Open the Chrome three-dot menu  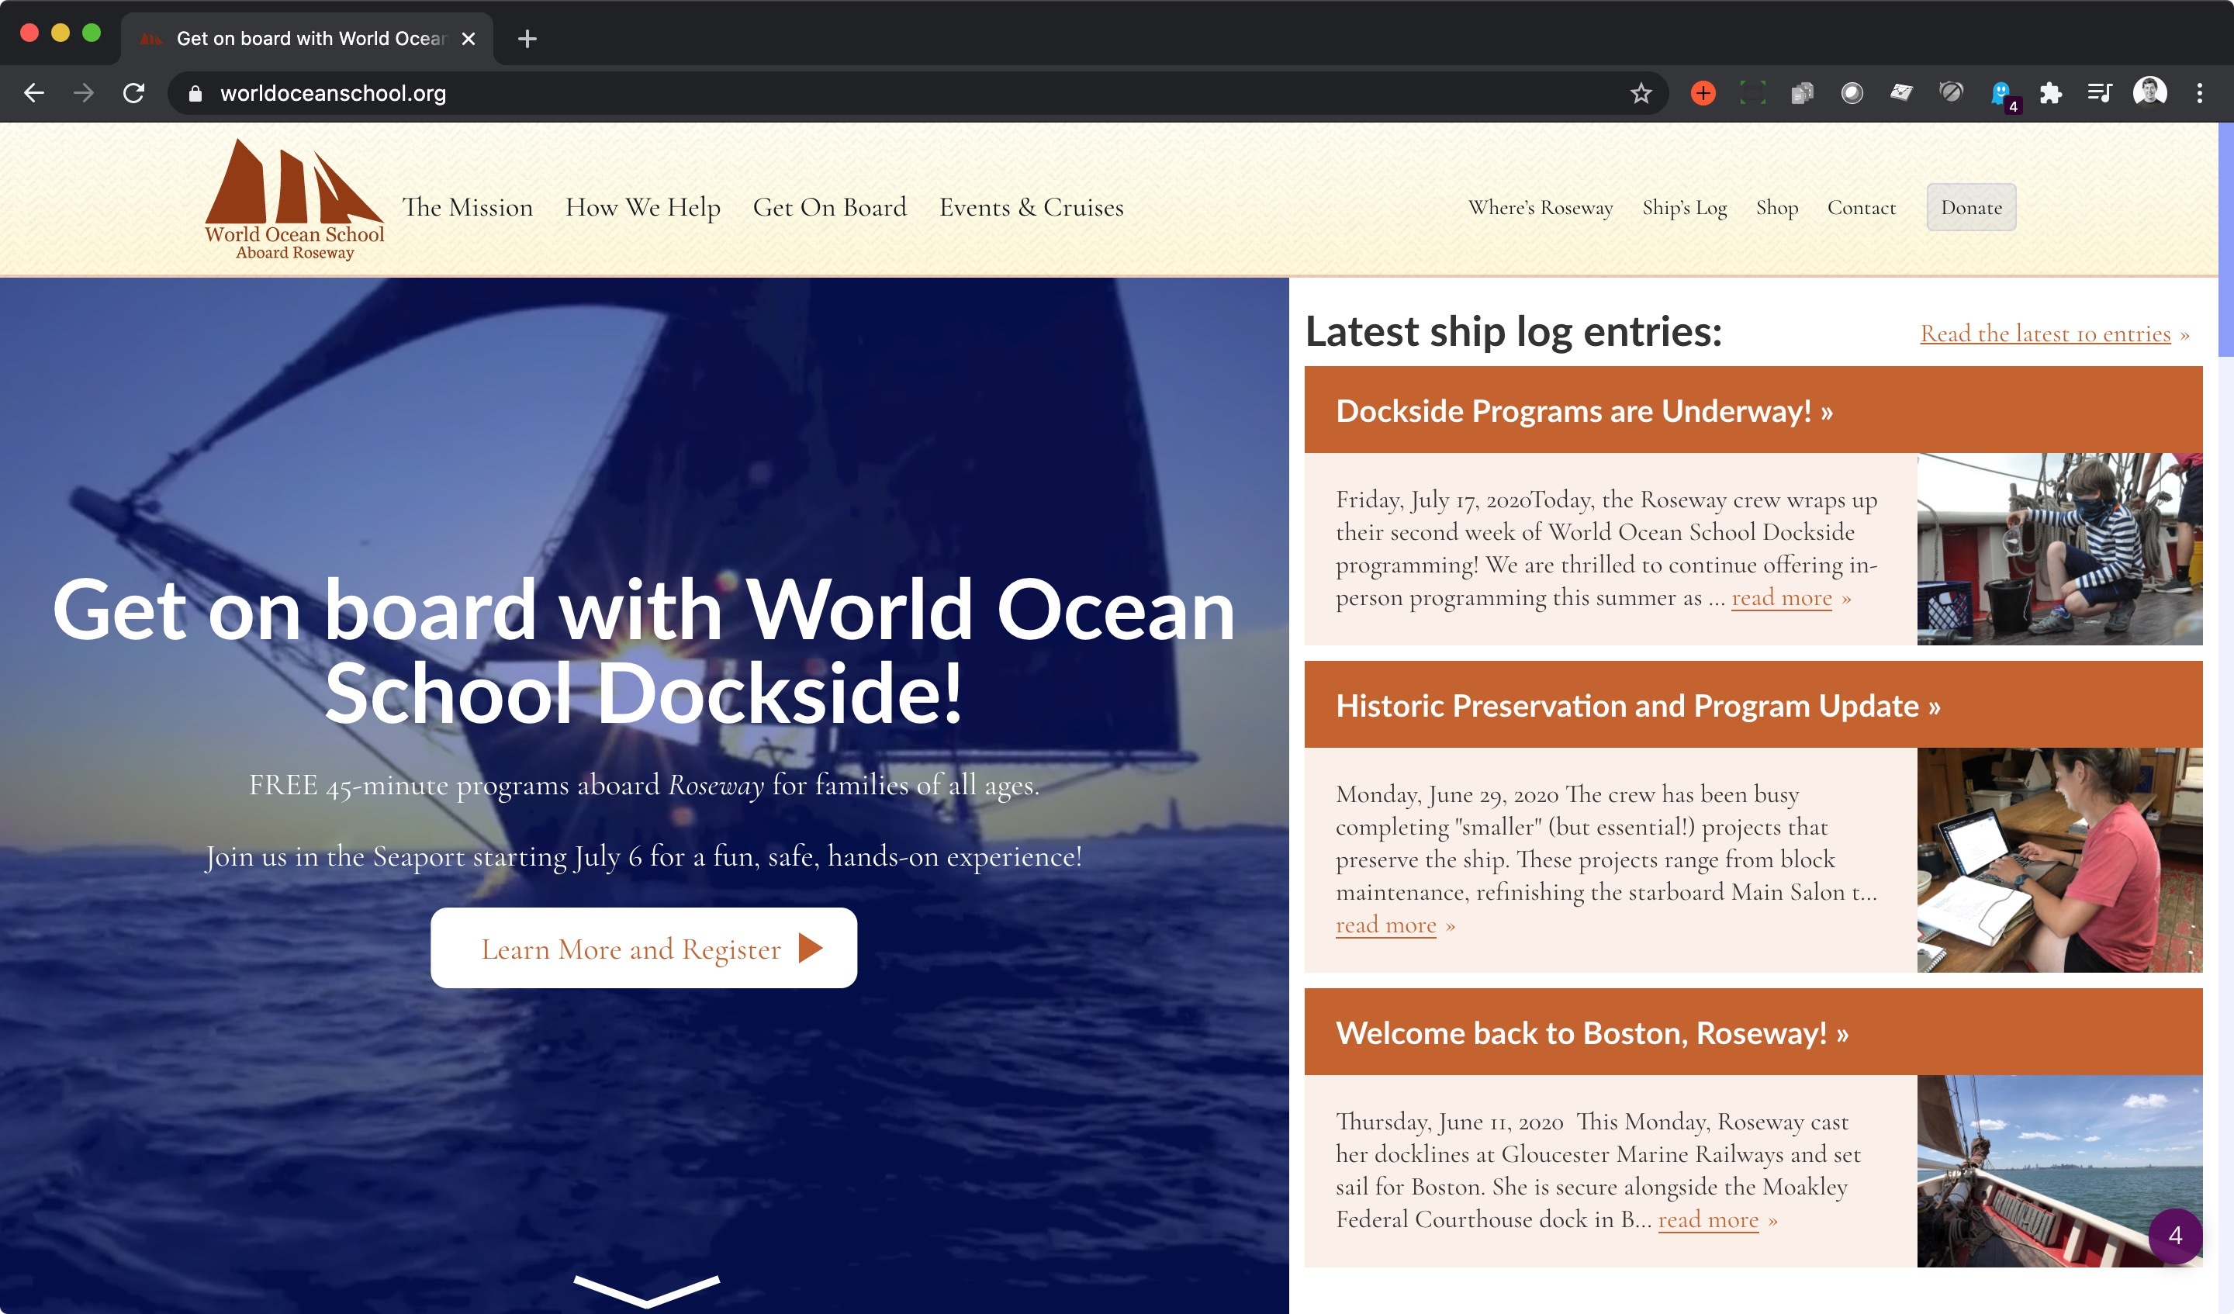[2199, 93]
